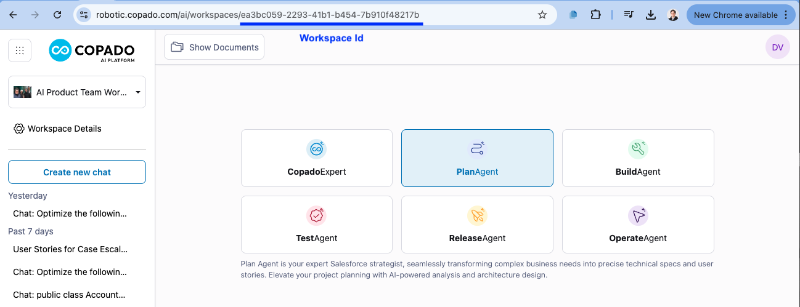Launch the ReleaseAgent rocket card
This screenshot has width=800, height=307.
pyautogui.click(x=476, y=225)
